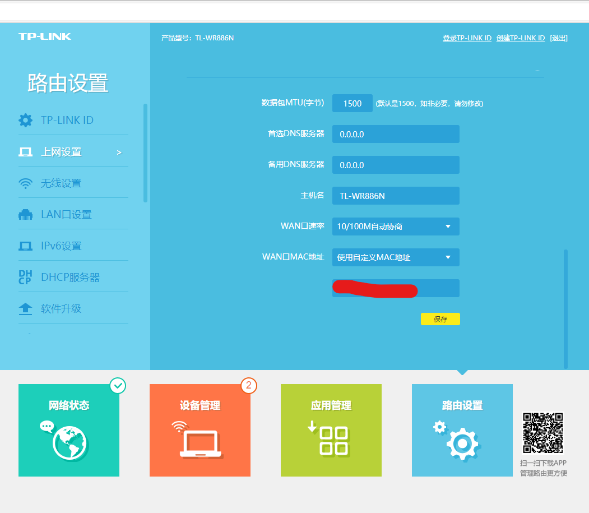
Task: Click the laptop icon beside 上网设置
Action: [x=25, y=152]
